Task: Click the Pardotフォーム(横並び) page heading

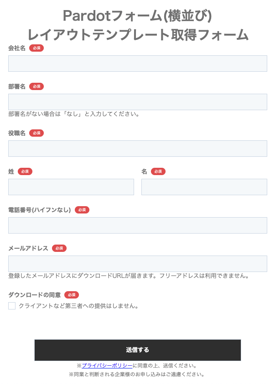Action: tap(137, 16)
